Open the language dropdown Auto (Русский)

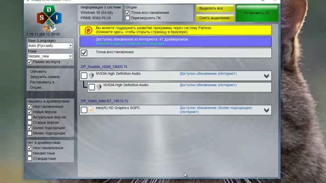50,46
